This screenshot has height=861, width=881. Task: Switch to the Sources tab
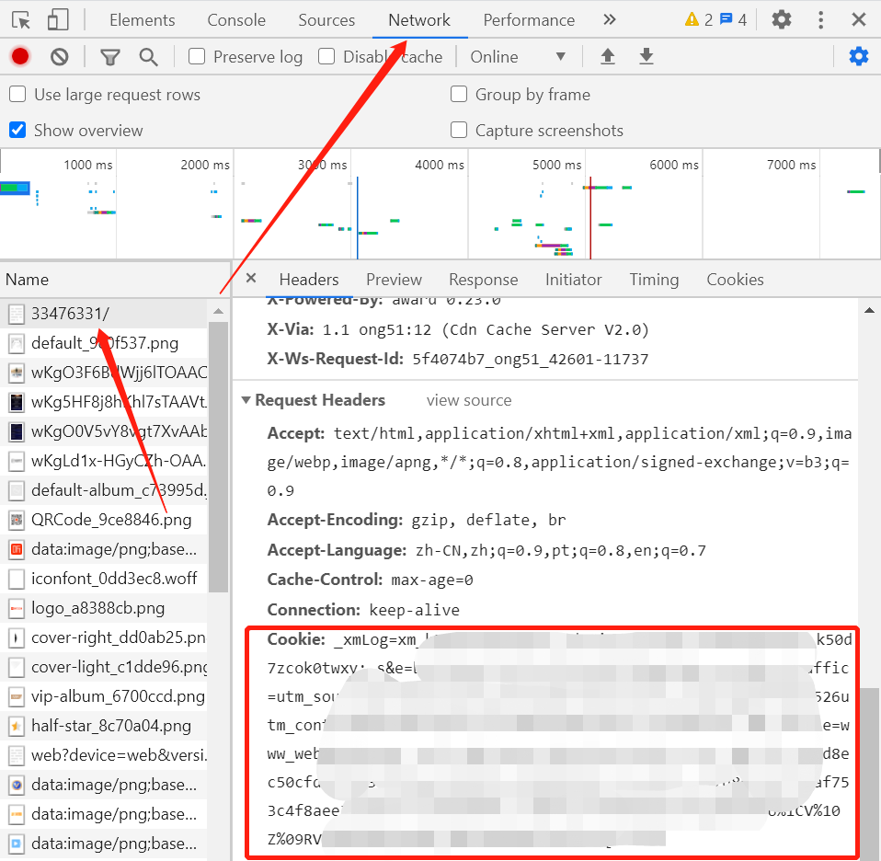pyautogui.click(x=326, y=20)
